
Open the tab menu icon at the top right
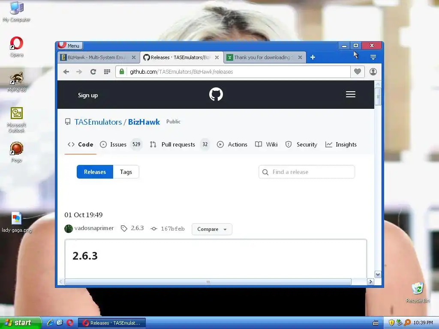coord(373,57)
